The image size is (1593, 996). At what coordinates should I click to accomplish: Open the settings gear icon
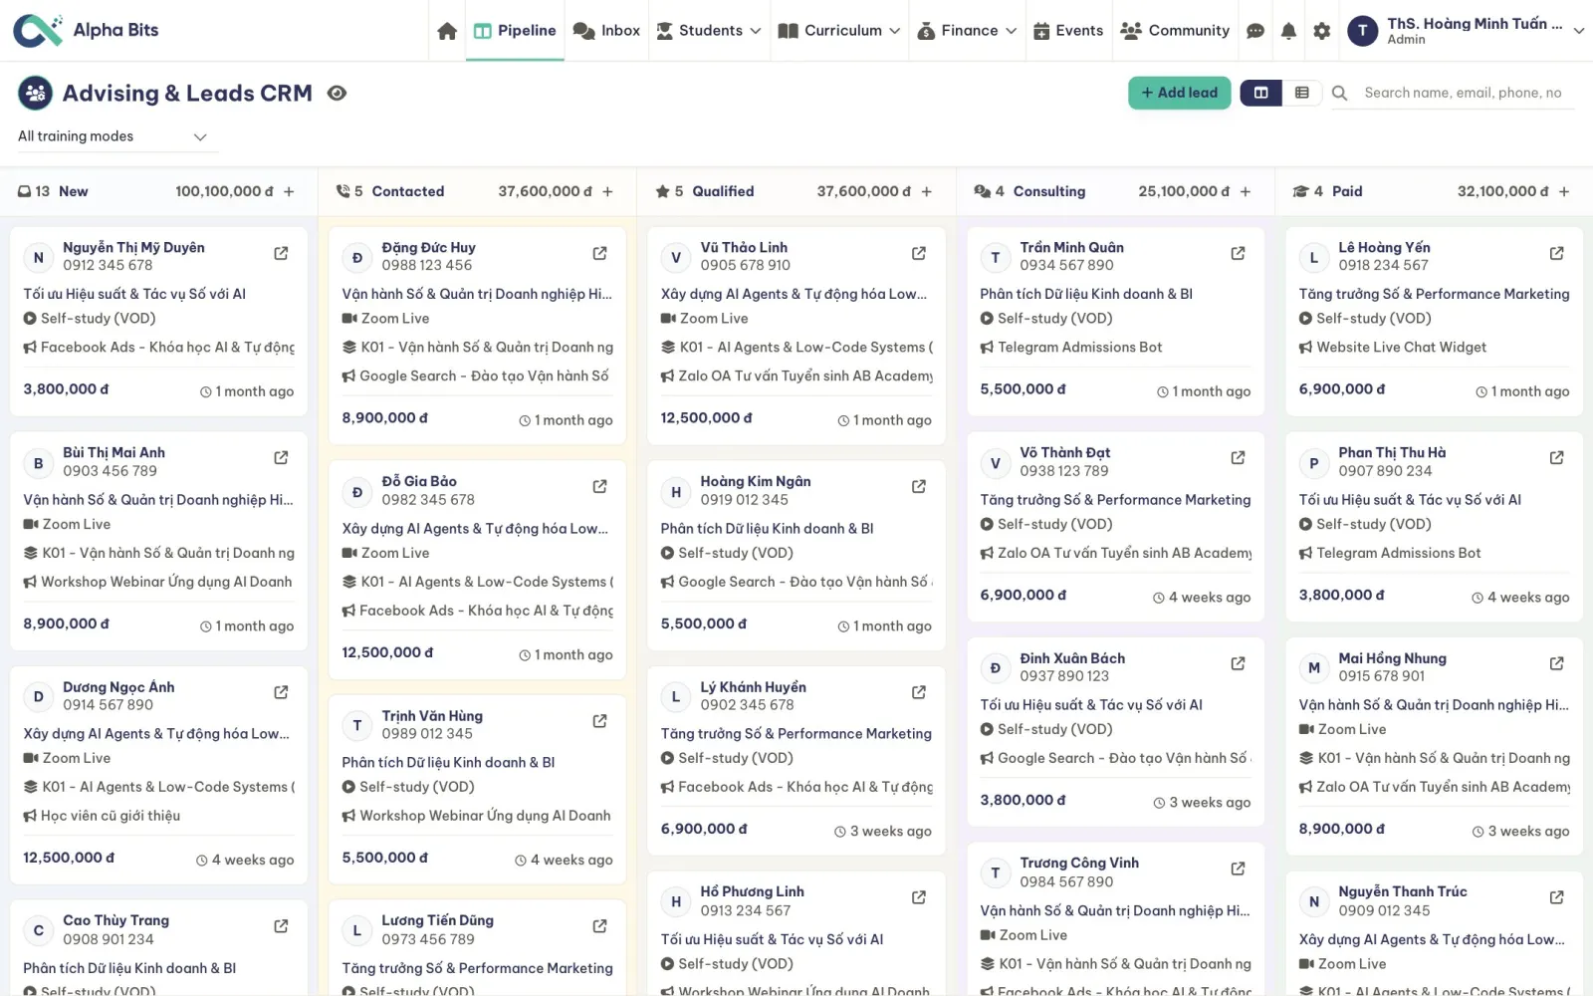(1321, 31)
